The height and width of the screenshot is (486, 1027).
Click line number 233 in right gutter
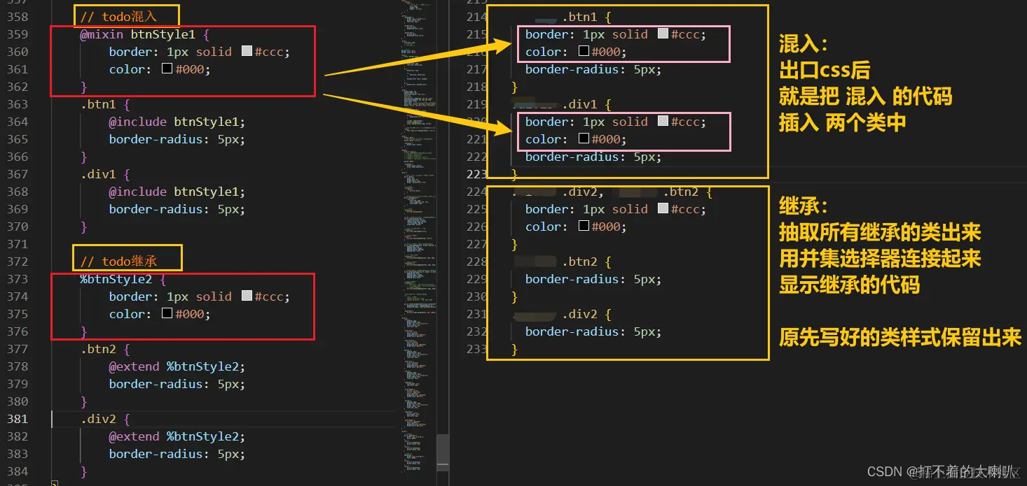[x=476, y=349]
